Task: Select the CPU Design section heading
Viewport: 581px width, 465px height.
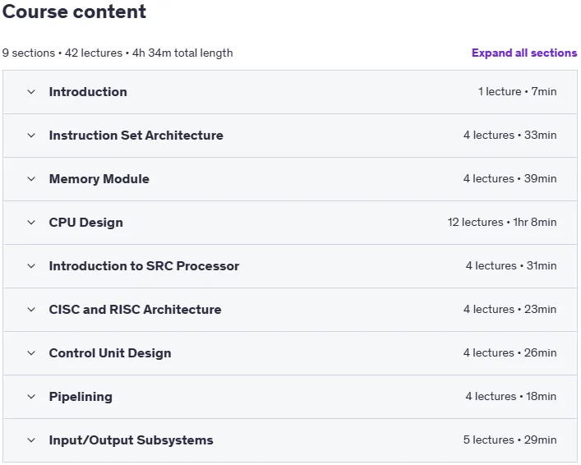Action: (86, 223)
